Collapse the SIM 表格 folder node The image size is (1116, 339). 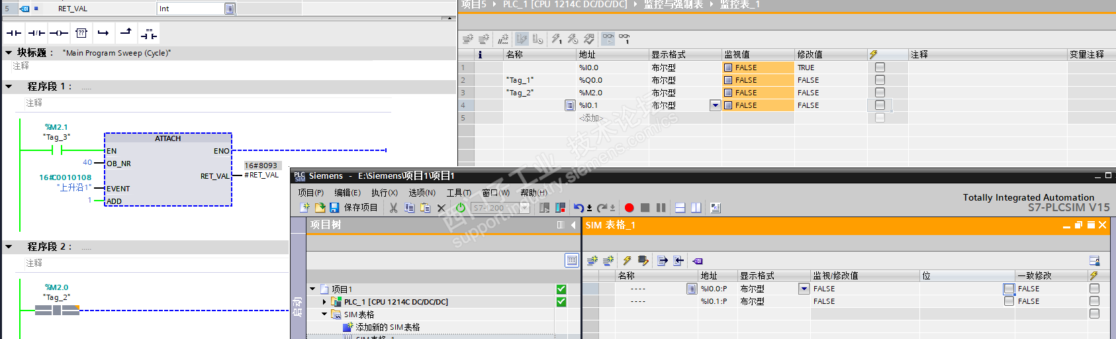point(324,315)
